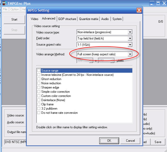
Task: Open the Audio tab
Action: (105, 19)
